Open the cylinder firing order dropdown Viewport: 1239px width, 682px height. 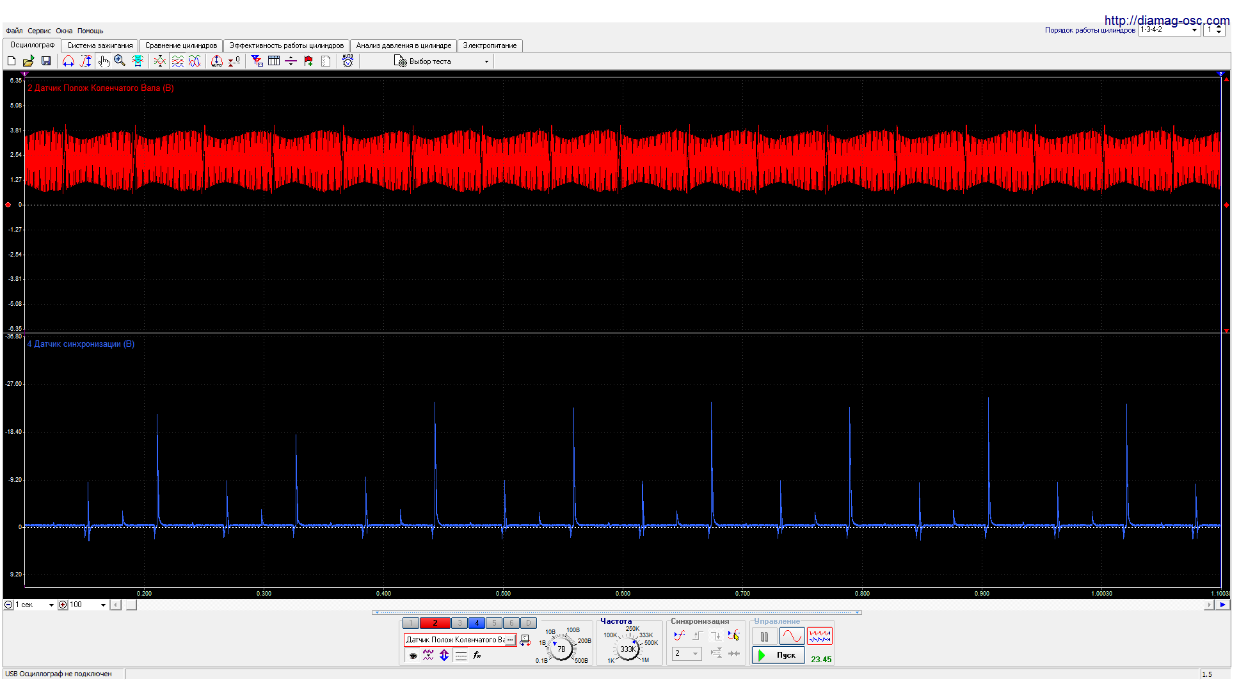pos(1169,30)
